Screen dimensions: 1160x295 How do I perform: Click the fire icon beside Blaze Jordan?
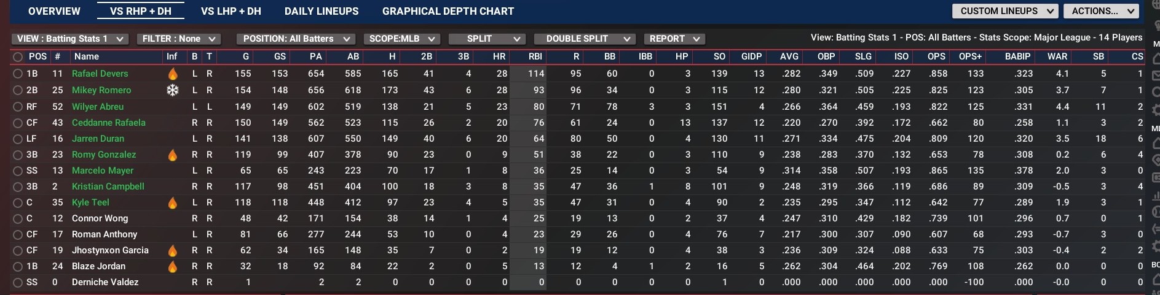point(173,267)
